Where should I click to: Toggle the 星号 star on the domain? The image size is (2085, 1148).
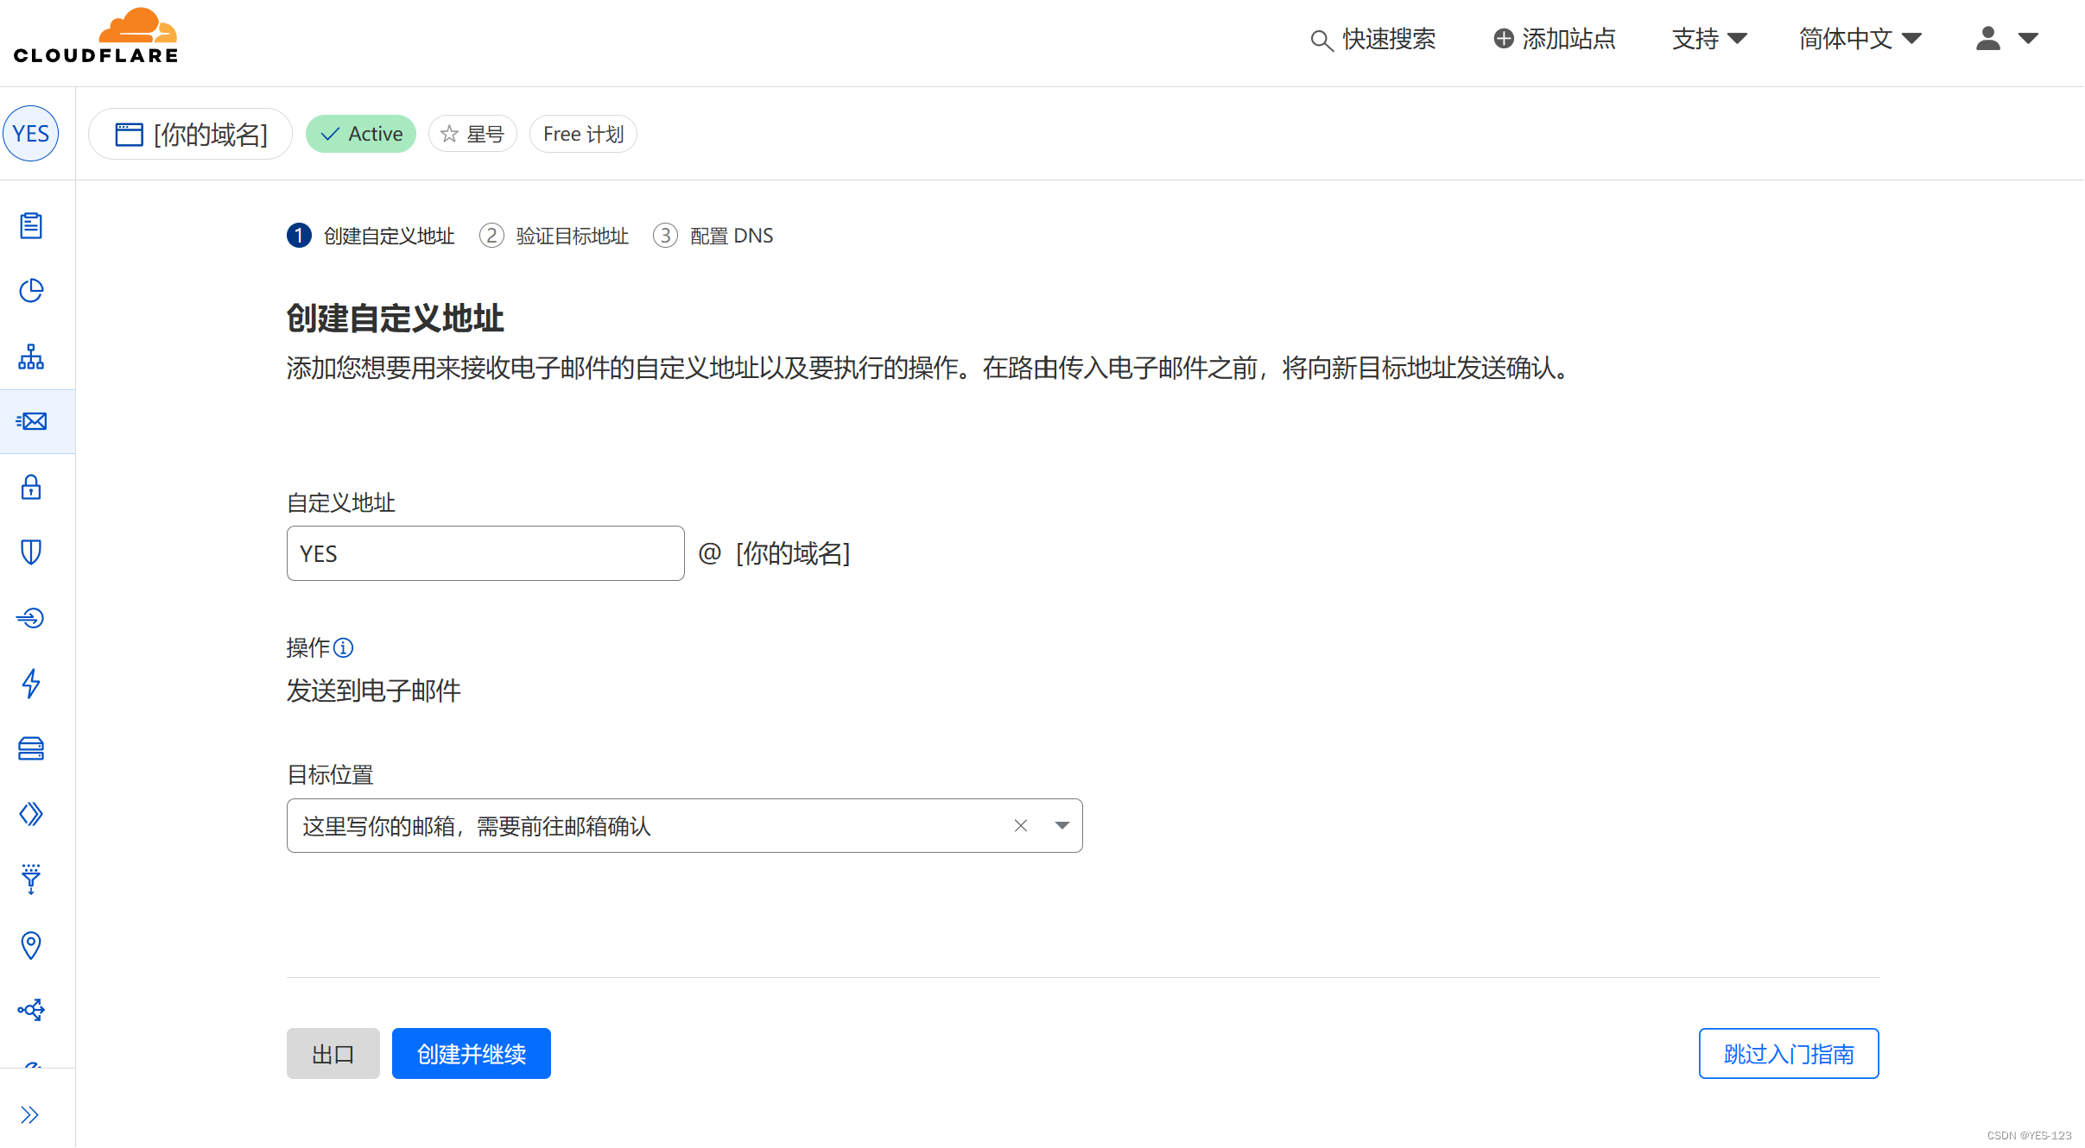pyautogui.click(x=472, y=134)
